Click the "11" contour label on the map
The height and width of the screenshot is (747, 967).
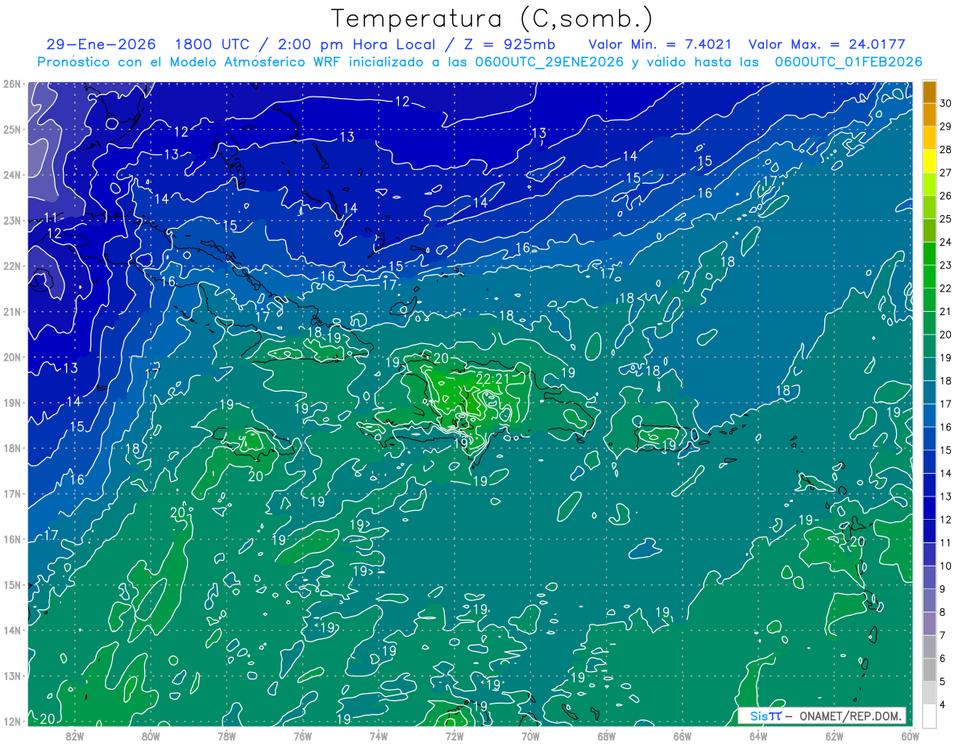click(x=52, y=218)
